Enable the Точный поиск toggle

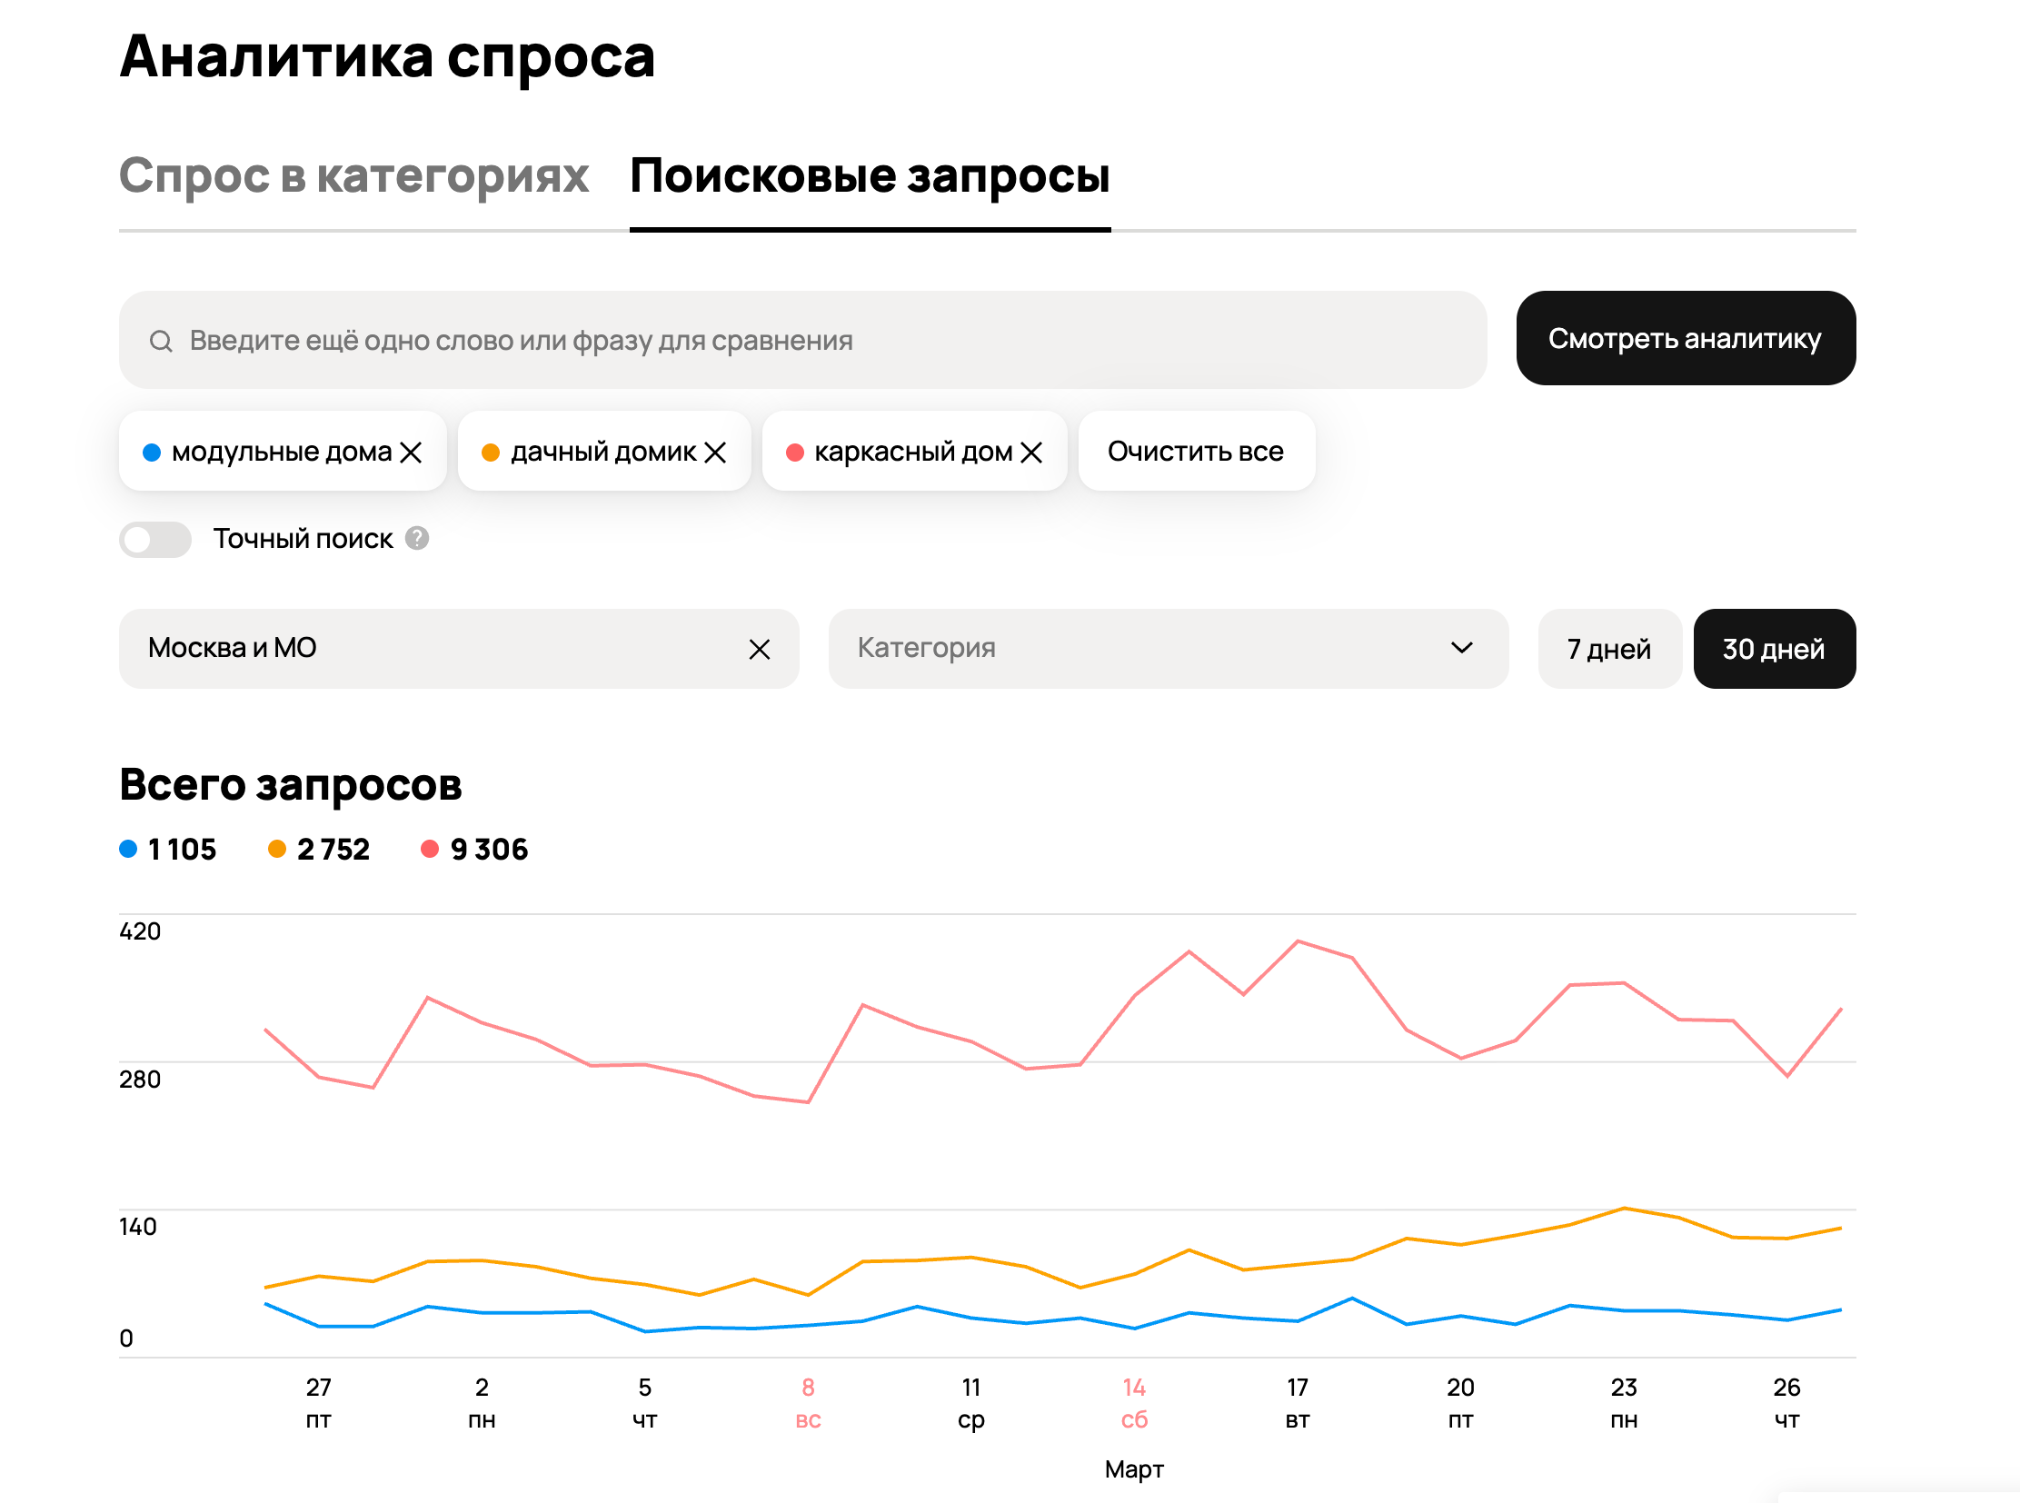(154, 540)
